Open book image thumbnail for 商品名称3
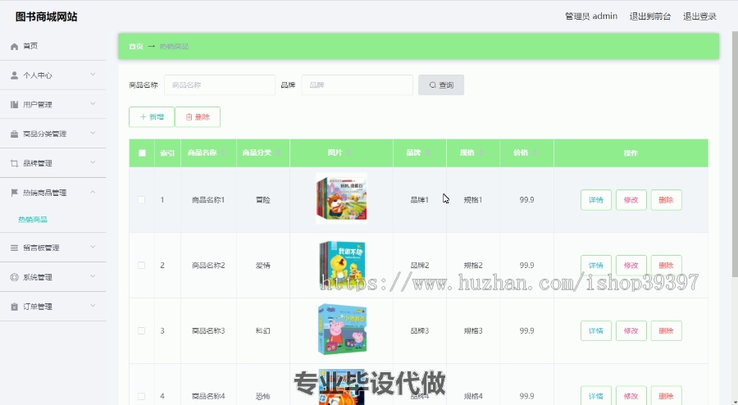 pos(342,329)
